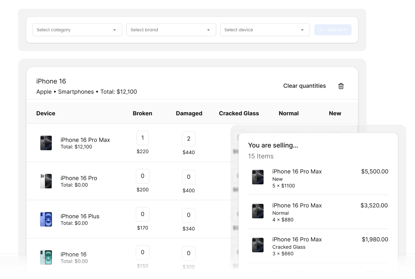This screenshot has width=415, height=279.
Task: Click $5,500.00 amount in selling summary
Action: (x=375, y=172)
